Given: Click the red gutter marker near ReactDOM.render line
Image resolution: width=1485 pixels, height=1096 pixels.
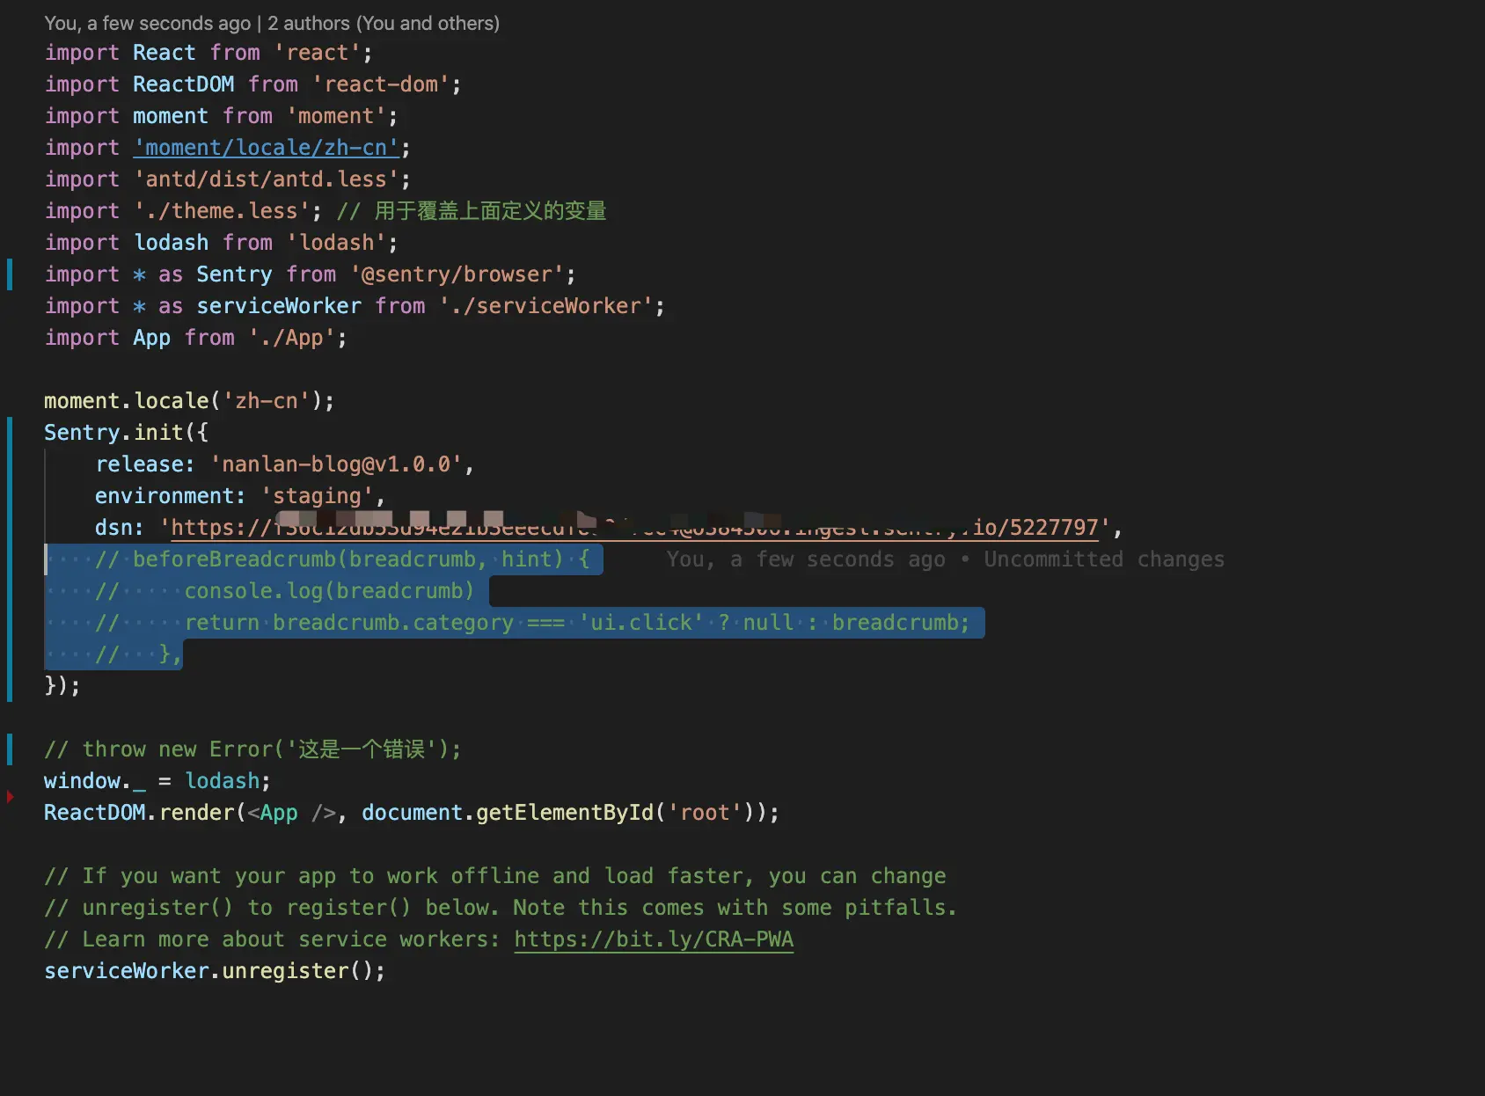Looking at the screenshot, I should (x=10, y=797).
